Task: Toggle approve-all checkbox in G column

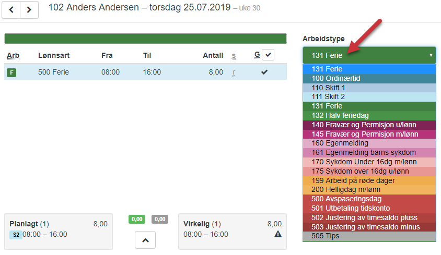Action: [268, 55]
